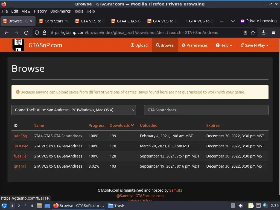The width and height of the screenshot is (280, 210).
Task: Focus Firefox window from taskbar
Action: [79, 206]
